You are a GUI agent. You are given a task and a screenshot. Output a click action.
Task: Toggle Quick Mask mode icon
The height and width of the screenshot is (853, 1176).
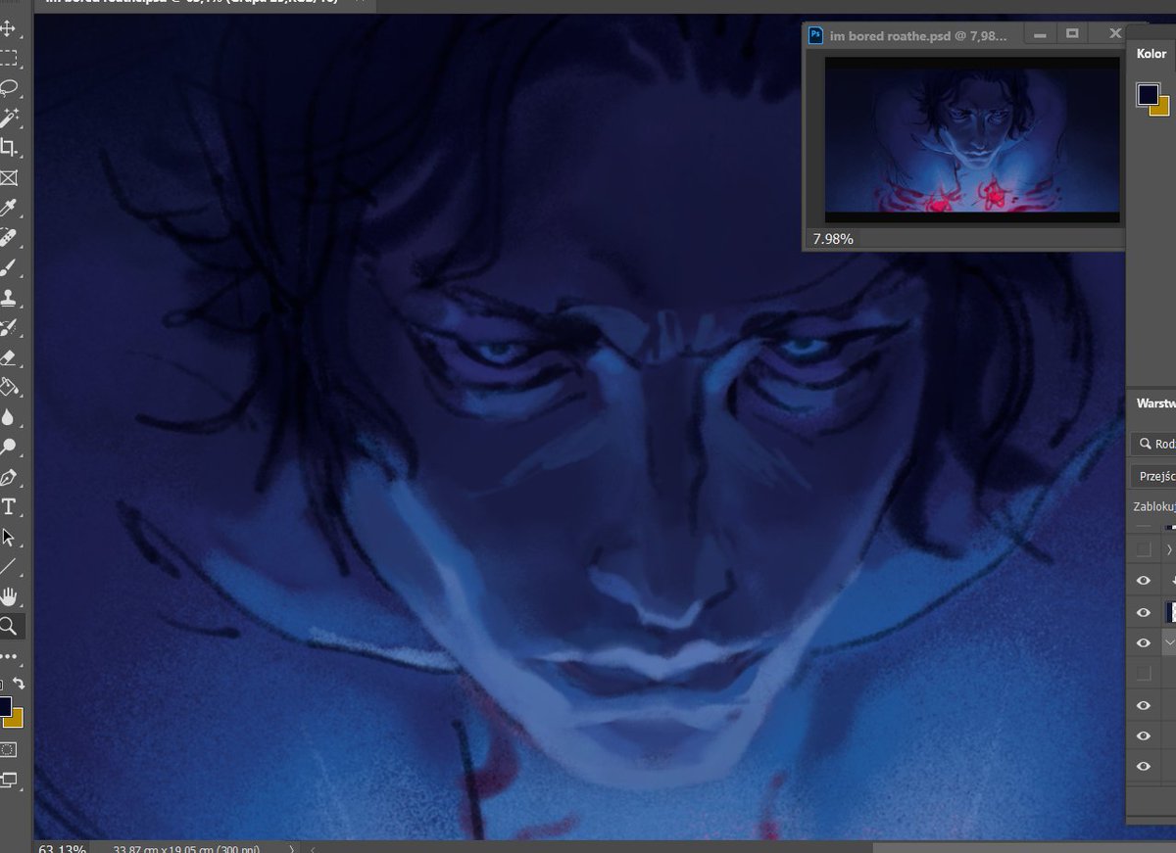click(x=9, y=749)
